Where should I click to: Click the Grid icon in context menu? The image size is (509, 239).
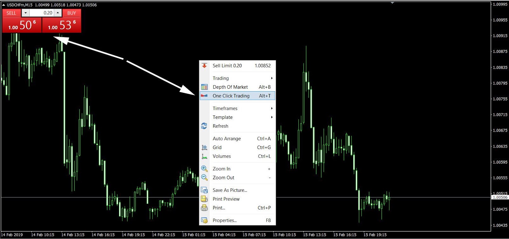pos(204,147)
